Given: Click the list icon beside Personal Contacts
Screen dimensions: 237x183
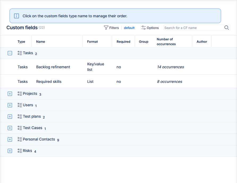Looking at the screenshot, I should pos(20,139).
